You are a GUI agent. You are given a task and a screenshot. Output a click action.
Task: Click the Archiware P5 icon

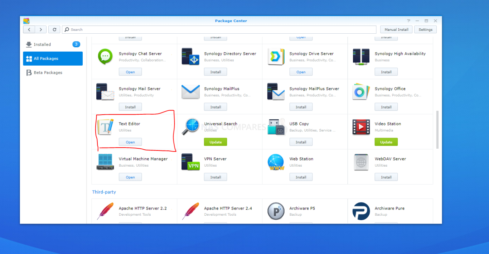click(276, 211)
